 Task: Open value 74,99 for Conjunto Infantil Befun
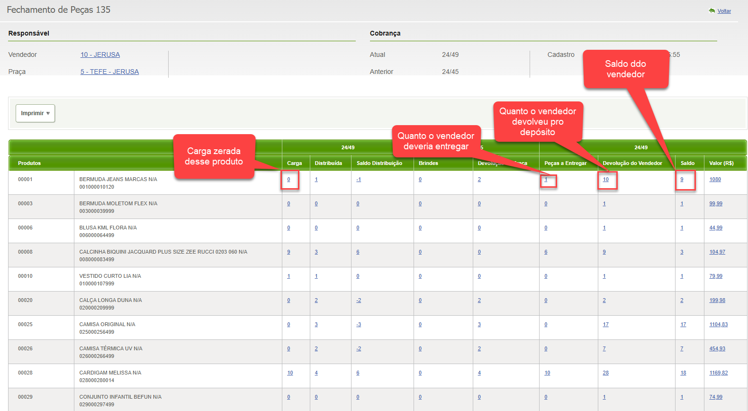[716, 397]
